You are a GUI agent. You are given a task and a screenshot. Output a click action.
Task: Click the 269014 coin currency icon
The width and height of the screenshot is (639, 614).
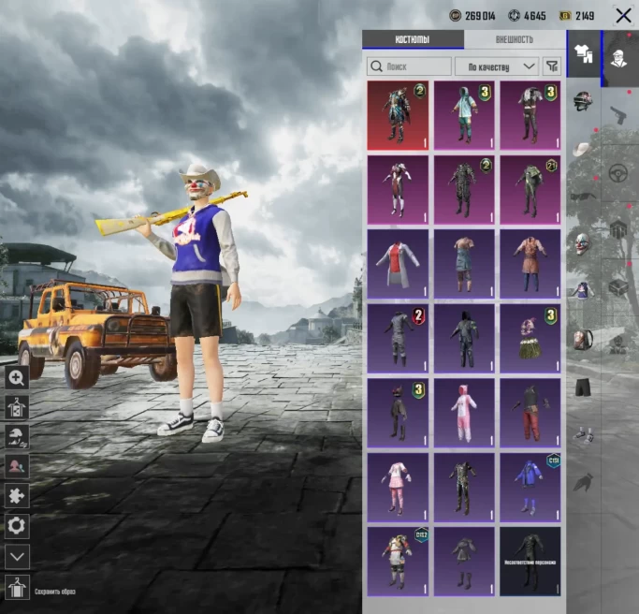coord(456,16)
